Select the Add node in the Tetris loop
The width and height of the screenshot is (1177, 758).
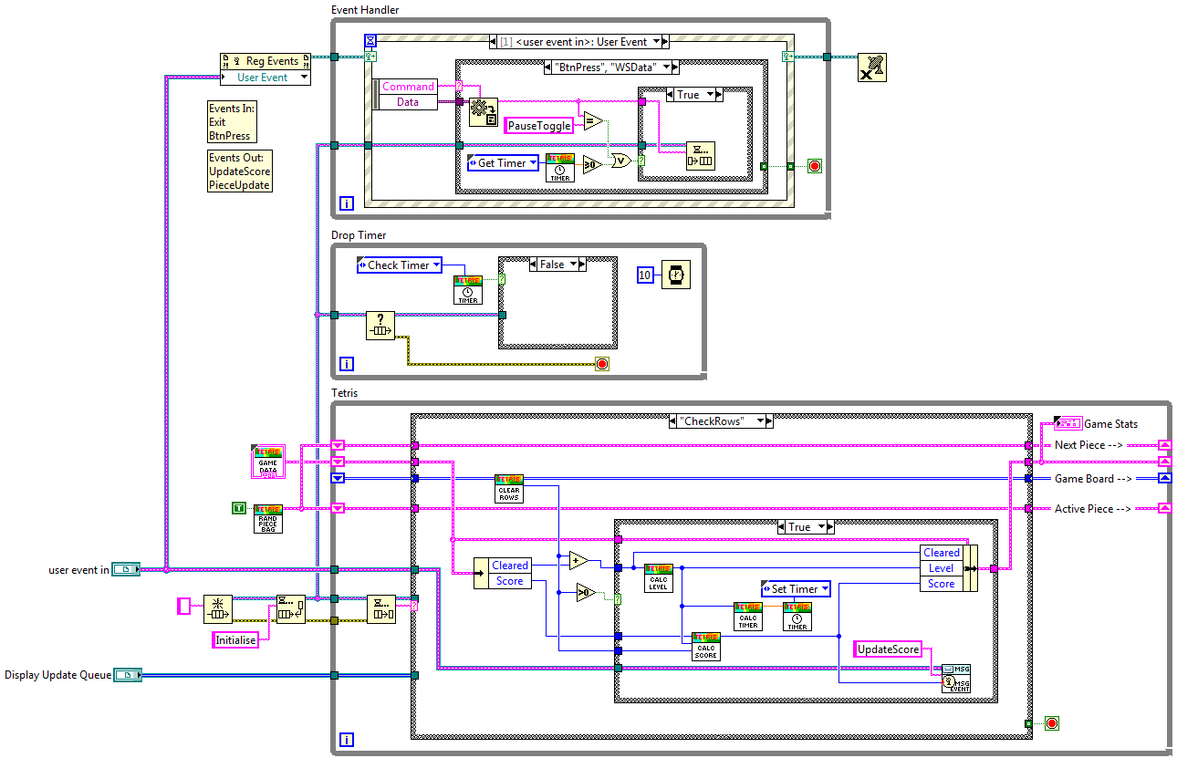578,560
